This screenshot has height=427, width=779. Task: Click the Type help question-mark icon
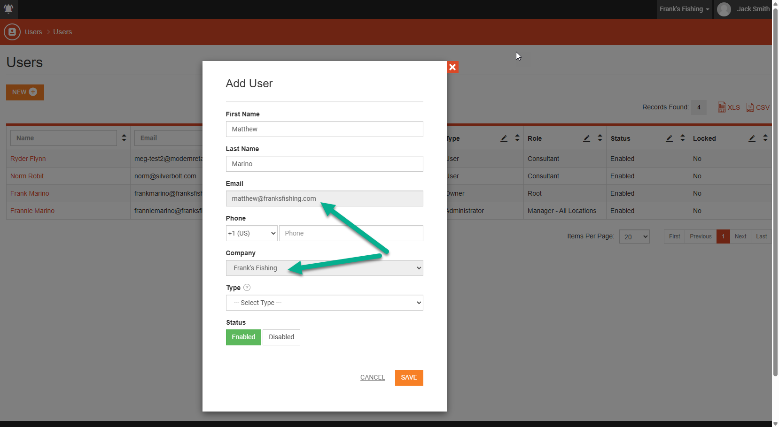247,288
